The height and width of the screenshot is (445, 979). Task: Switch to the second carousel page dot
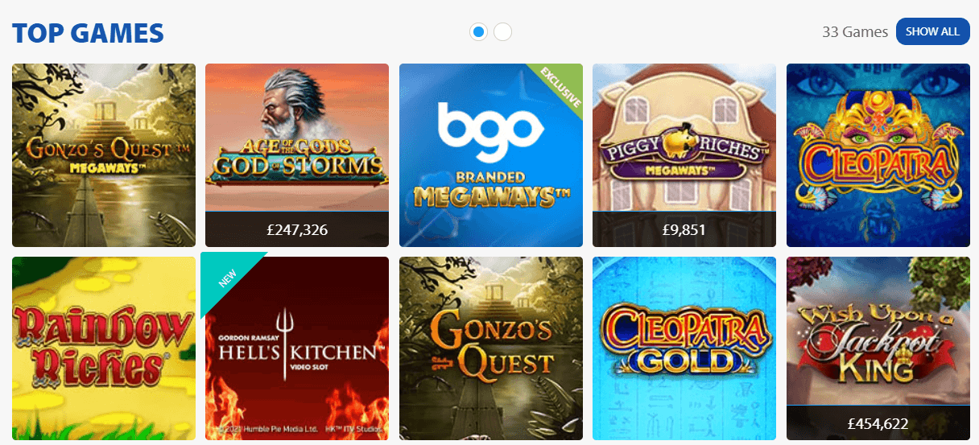502,32
